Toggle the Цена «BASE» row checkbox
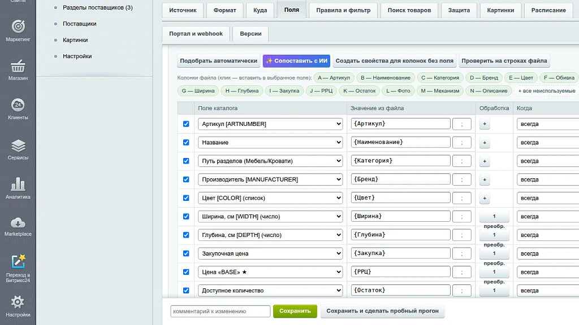The image size is (579, 325). (x=186, y=272)
